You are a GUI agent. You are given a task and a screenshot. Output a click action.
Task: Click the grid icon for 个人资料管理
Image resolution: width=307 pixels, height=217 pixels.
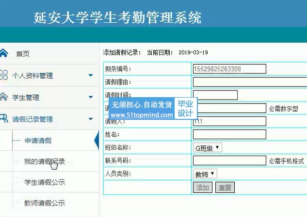coord(3,75)
